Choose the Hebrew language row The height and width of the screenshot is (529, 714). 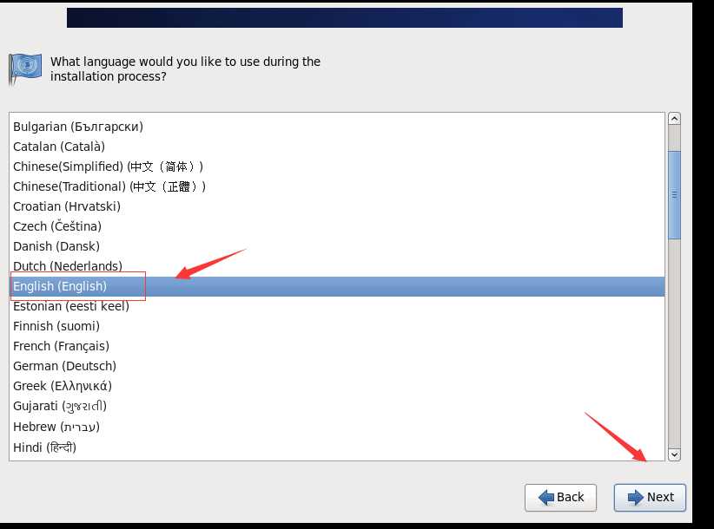point(336,427)
